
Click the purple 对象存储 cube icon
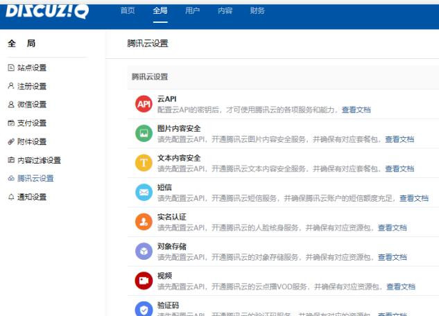[x=144, y=251]
